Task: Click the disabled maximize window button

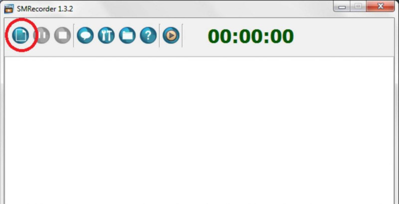Action: [x=358, y=6]
